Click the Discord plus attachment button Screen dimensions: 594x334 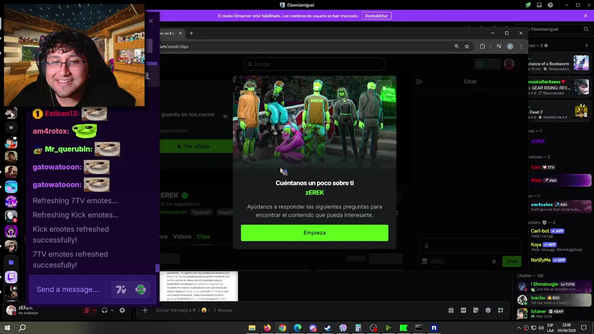(145, 310)
